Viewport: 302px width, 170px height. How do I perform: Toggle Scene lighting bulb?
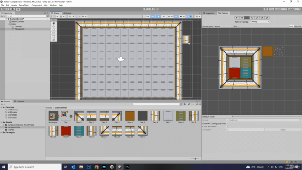(159, 17)
